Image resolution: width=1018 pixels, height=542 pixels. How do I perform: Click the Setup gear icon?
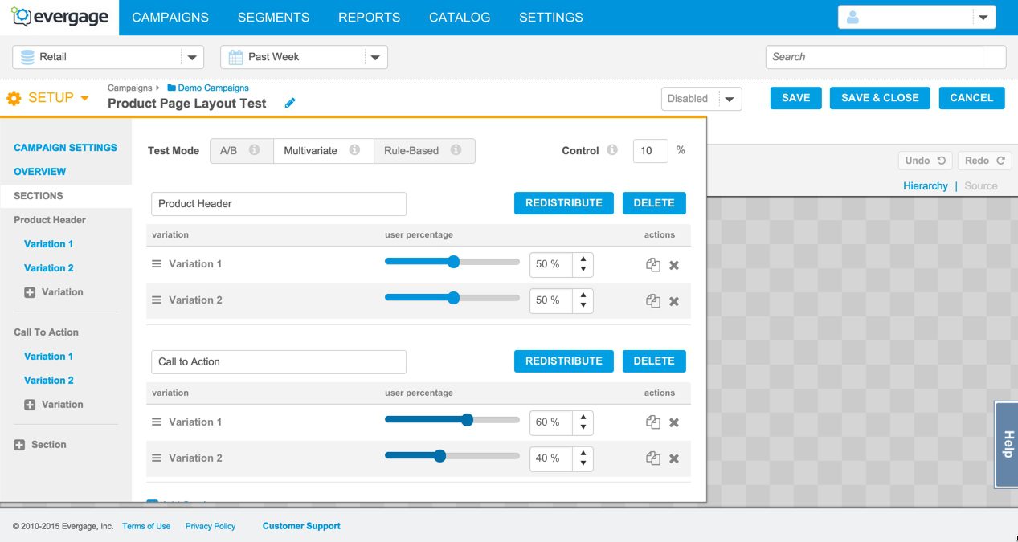[x=14, y=98]
